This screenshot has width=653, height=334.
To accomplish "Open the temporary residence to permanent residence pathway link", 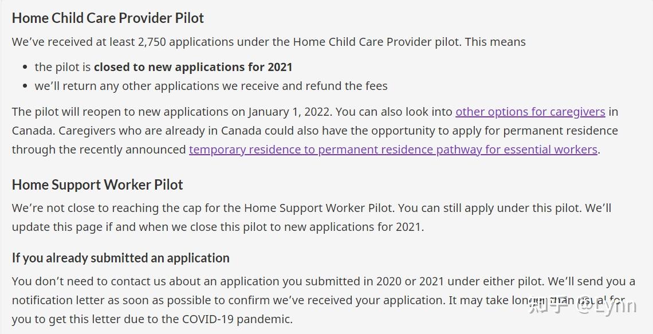I will (x=393, y=150).
